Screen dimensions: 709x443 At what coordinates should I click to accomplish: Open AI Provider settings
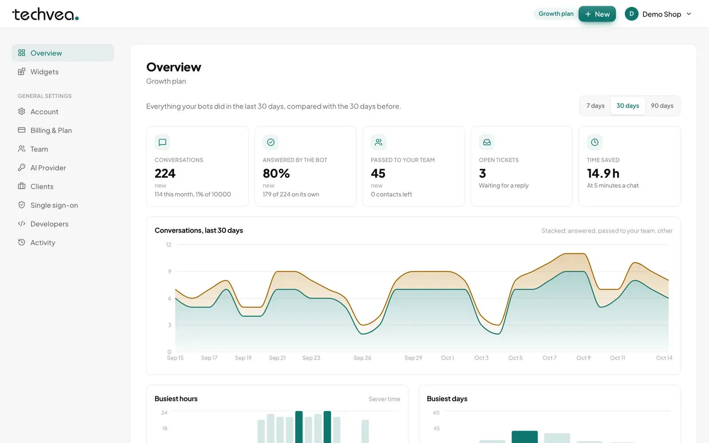(x=63, y=167)
